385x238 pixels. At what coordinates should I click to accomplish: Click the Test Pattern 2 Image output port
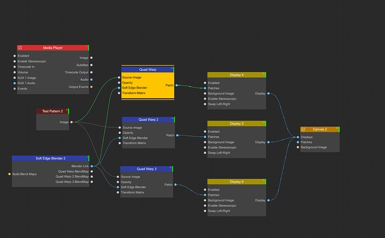71,122
